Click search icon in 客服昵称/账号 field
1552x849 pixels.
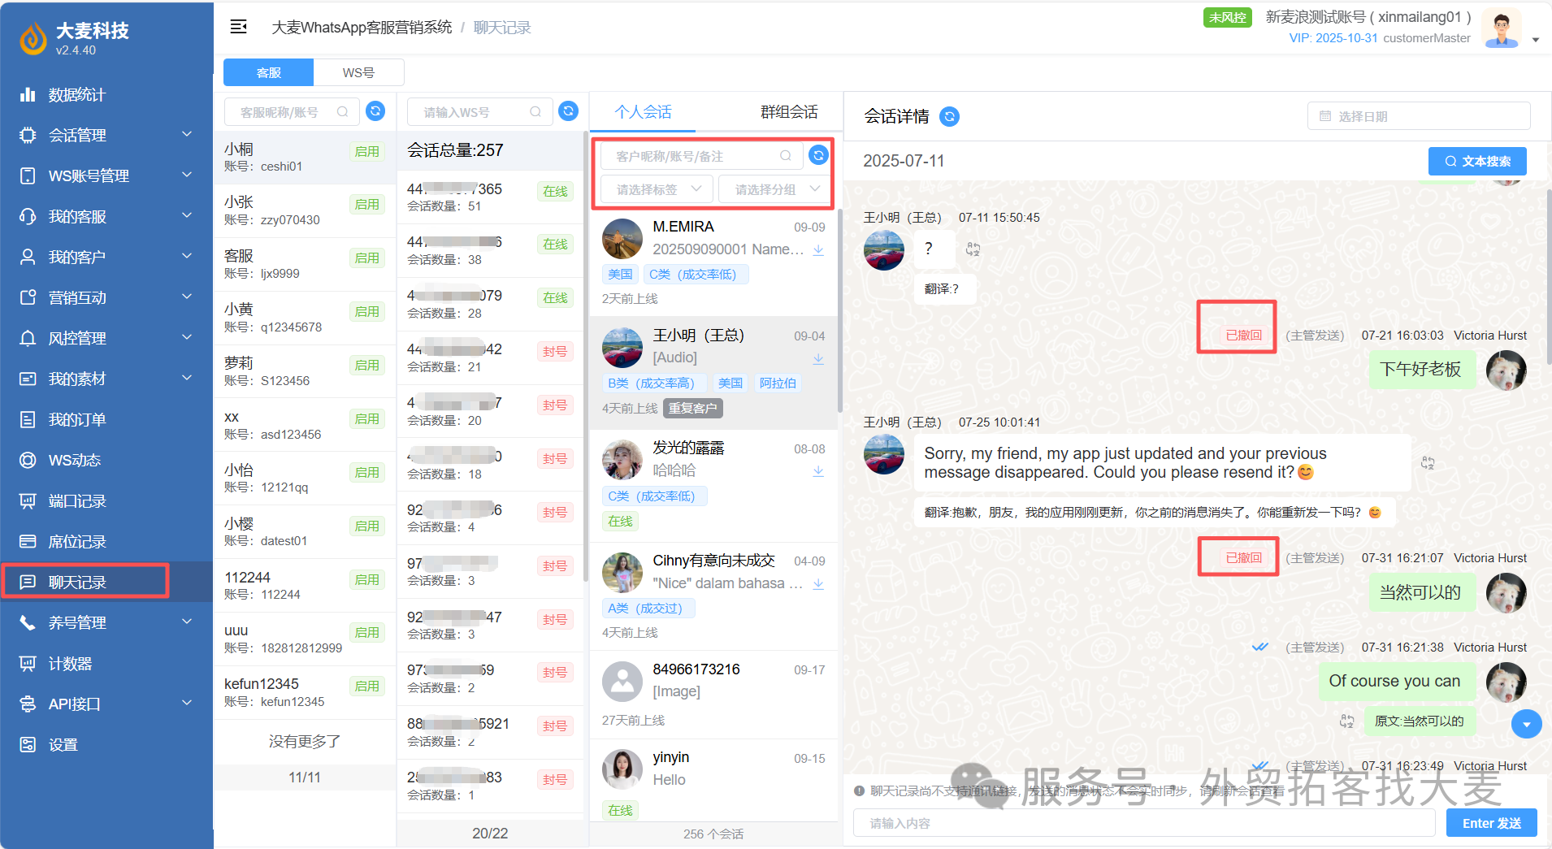[x=343, y=112]
